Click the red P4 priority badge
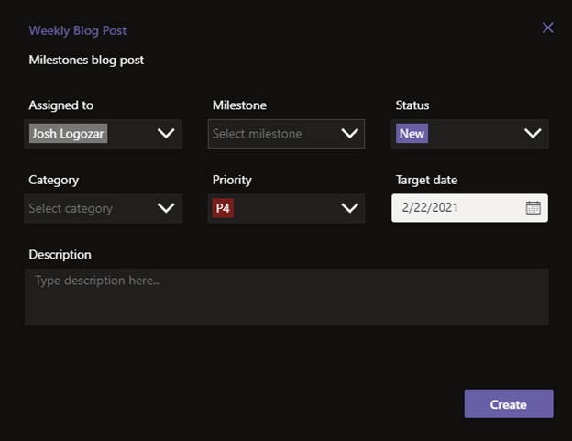Screen dimensions: 572x441 223,208
